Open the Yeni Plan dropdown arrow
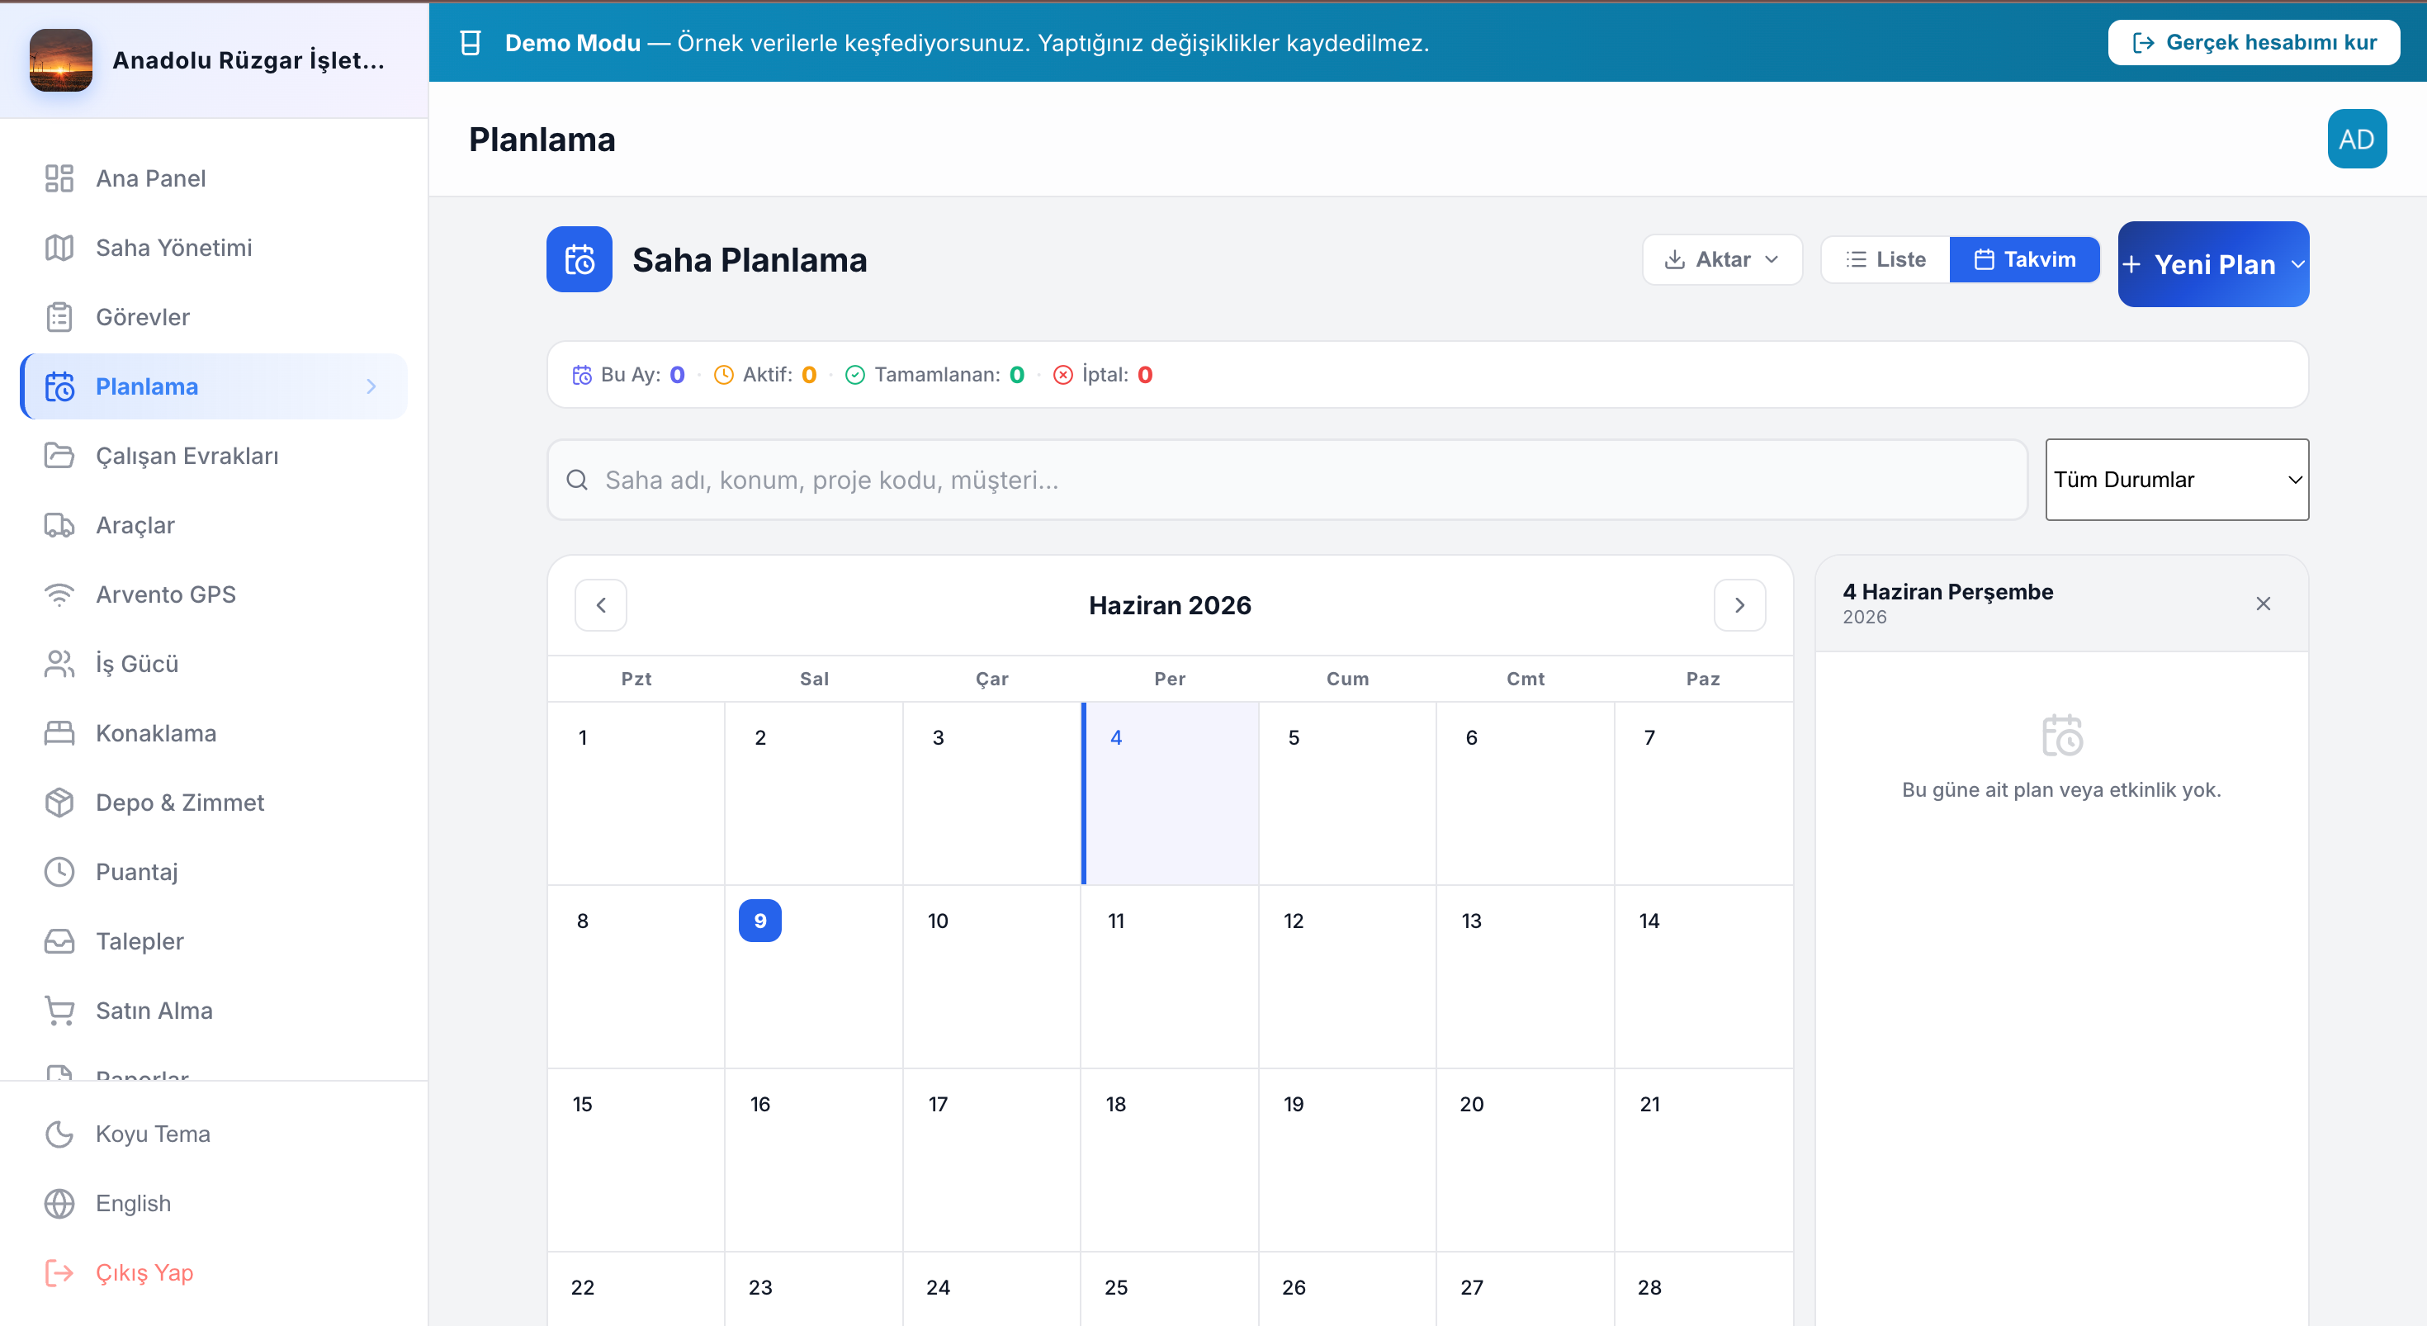This screenshot has width=2427, height=1326. coord(2297,265)
